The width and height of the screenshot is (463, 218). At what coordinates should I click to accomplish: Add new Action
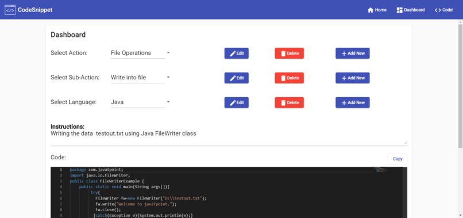(x=353, y=53)
